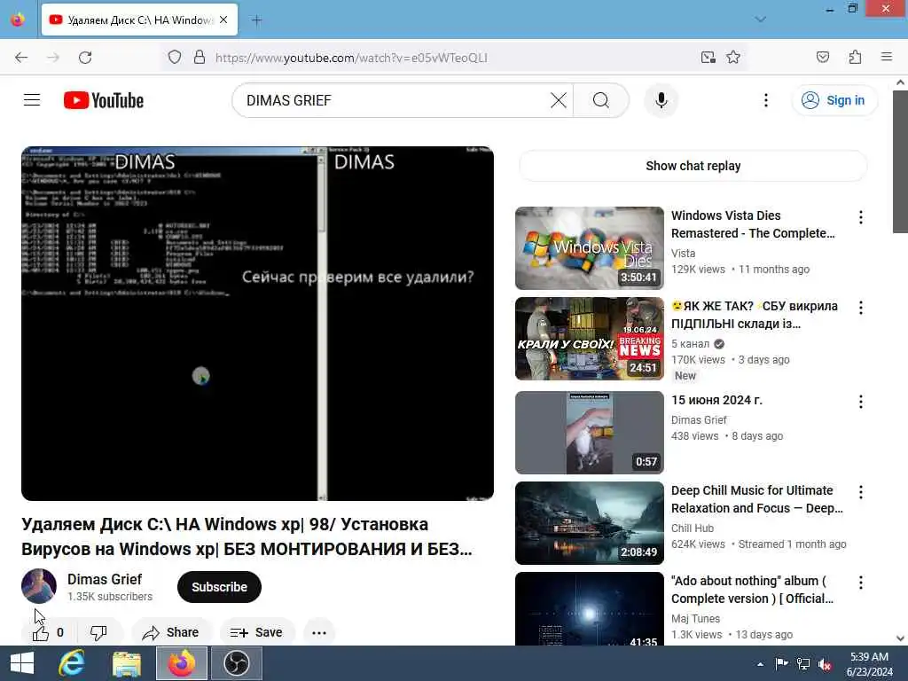Open Deep Chill Music video title
The height and width of the screenshot is (681, 908).
pyautogui.click(x=757, y=499)
